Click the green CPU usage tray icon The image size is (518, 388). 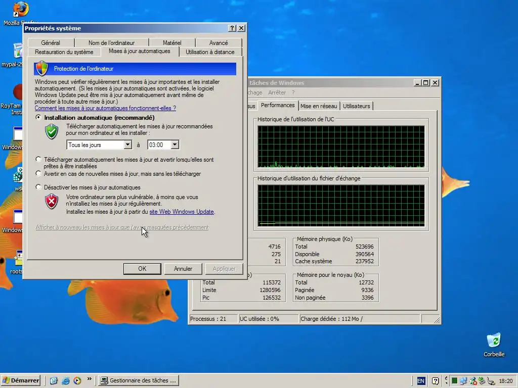tap(455, 381)
